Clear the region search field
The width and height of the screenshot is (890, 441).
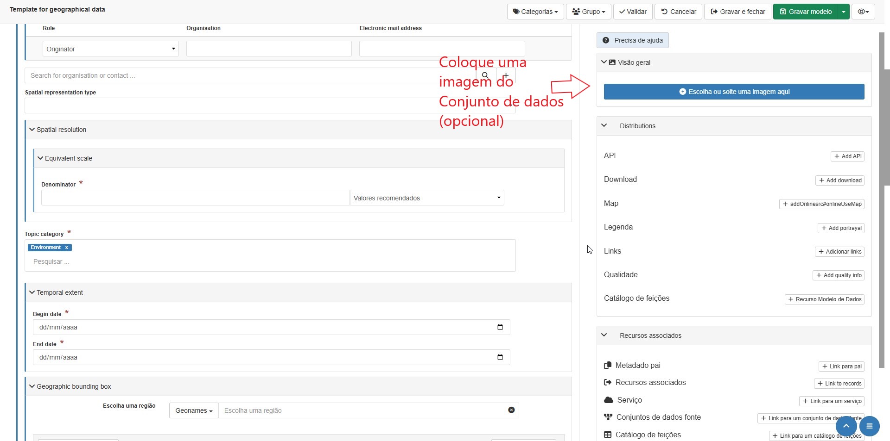pyautogui.click(x=511, y=410)
